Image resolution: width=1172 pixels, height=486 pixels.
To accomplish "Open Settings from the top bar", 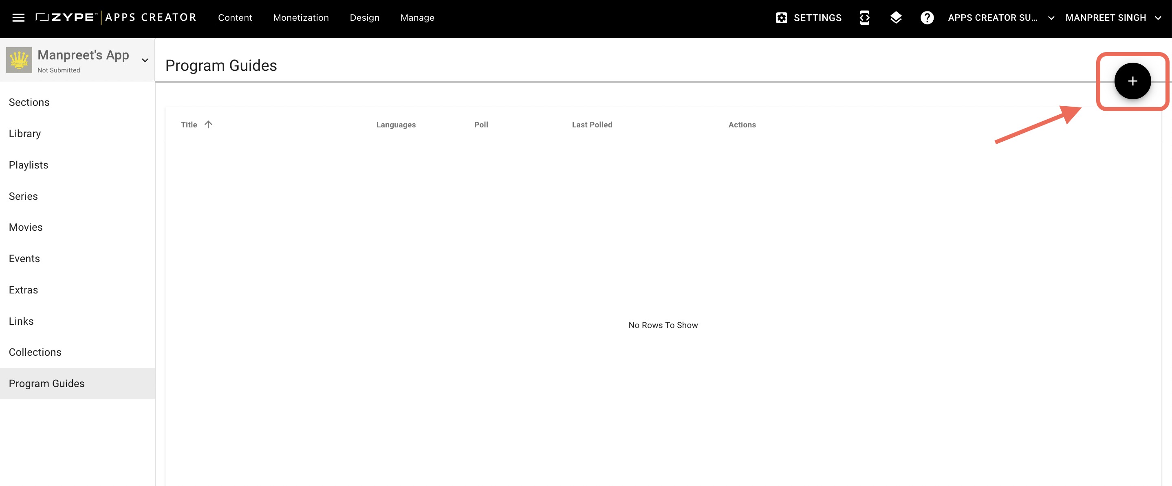I will click(x=809, y=18).
